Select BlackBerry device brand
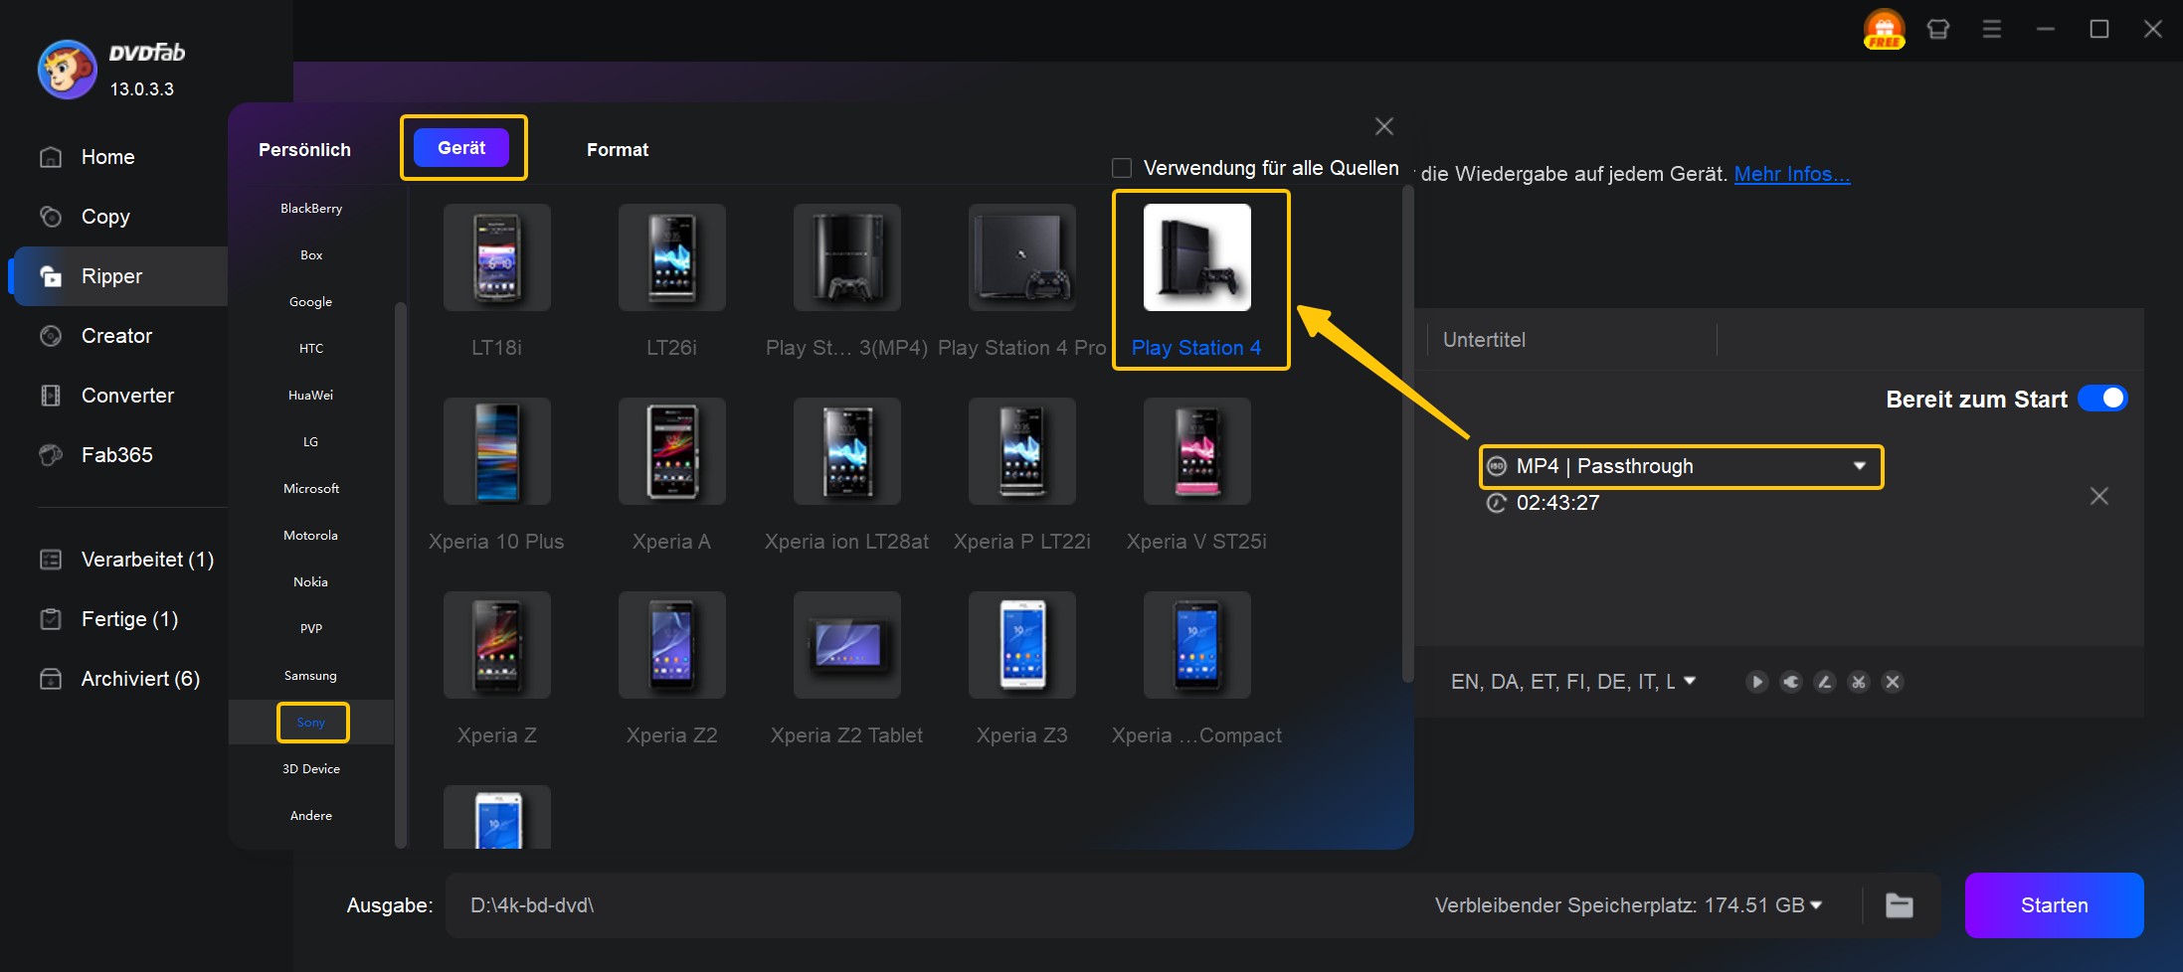 pyautogui.click(x=311, y=209)
